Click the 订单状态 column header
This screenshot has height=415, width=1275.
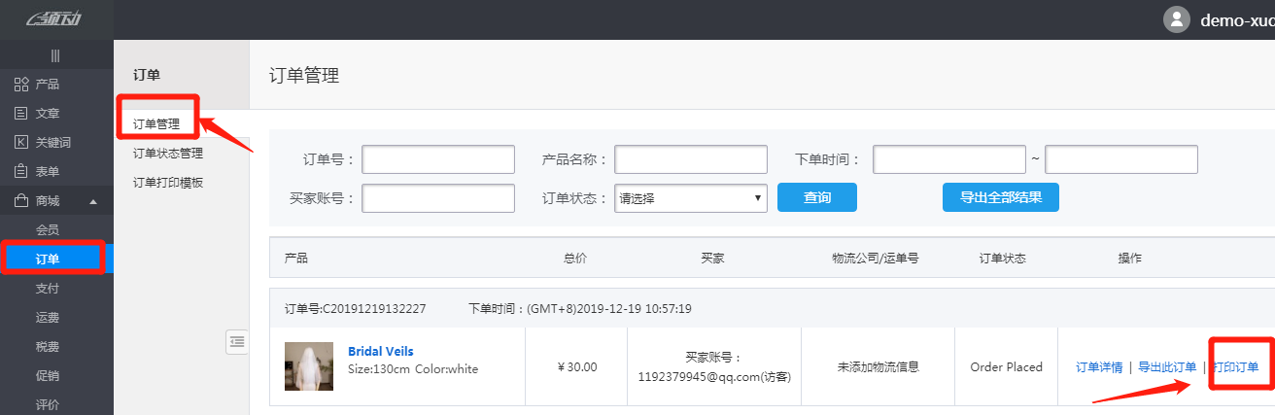1003,259
